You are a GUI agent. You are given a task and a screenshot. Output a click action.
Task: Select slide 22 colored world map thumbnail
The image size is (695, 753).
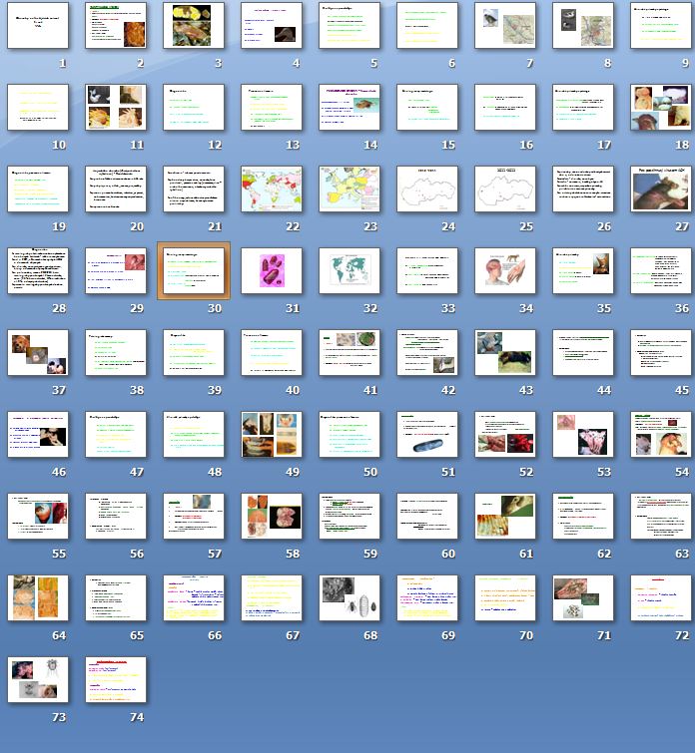click(272, 189)
